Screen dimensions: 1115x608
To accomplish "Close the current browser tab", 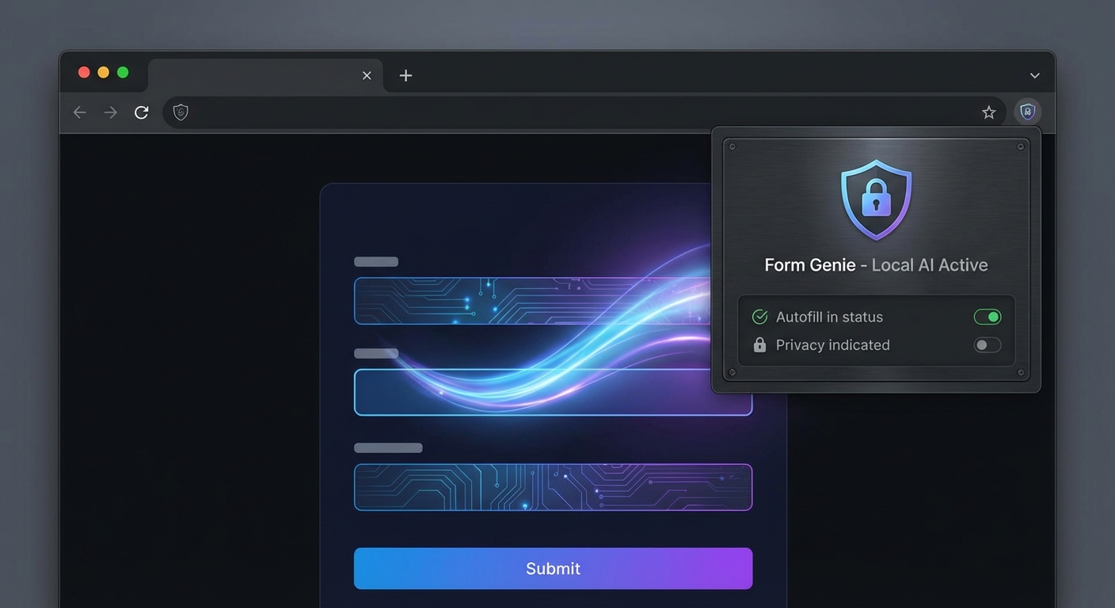I will 367,75.
